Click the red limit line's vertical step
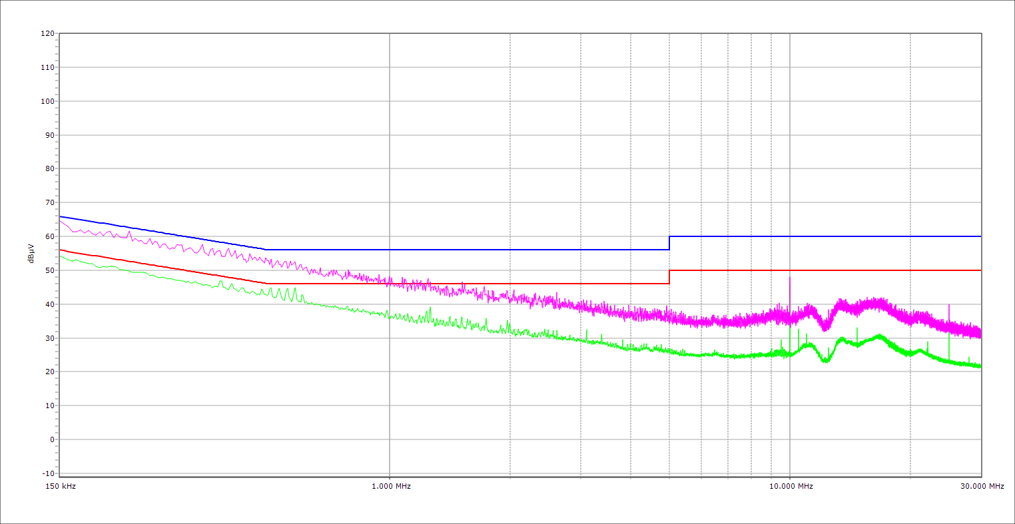 pyautogui.click(x=669, y=277)
